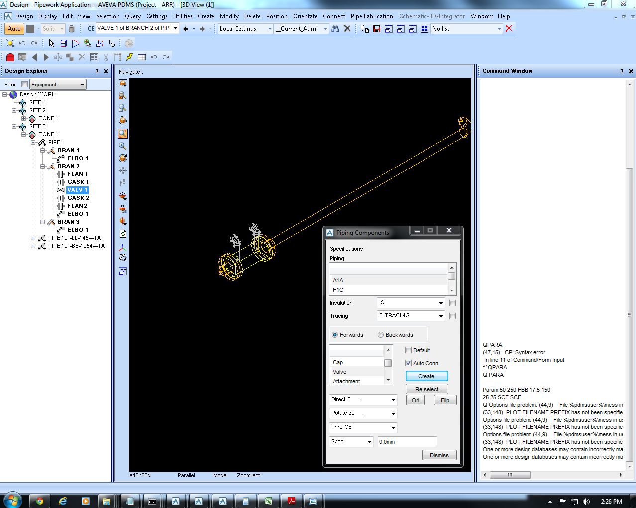Click the back arrow beside the CE box

(x=186, y=29)
